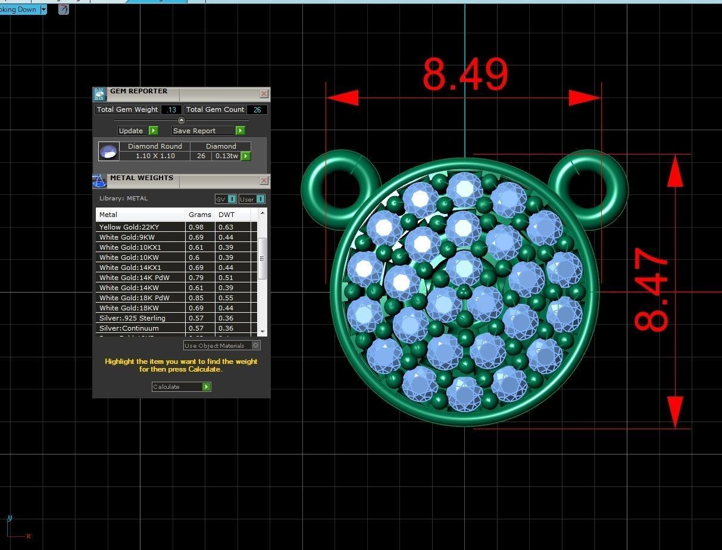Click the Metal column header
The image size is (722, 550).
click(140, 215)
